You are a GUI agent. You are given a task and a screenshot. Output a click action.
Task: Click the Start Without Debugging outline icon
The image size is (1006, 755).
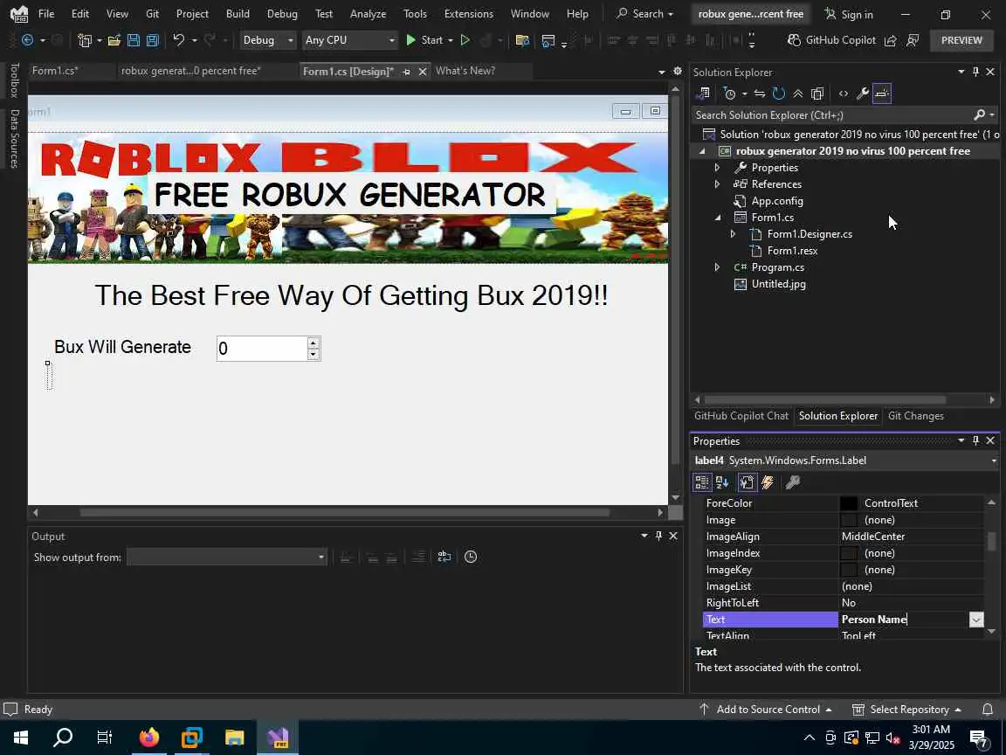[x=465, y=40]
